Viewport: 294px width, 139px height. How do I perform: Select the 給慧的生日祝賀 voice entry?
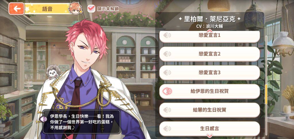[209, 110]
